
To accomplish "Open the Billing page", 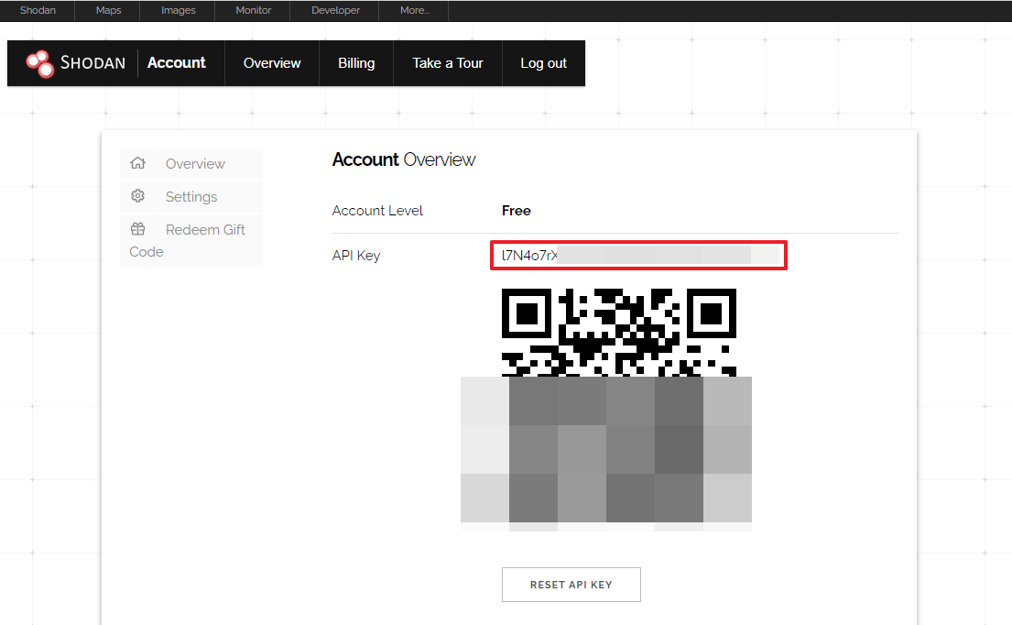I will (356, 63).
